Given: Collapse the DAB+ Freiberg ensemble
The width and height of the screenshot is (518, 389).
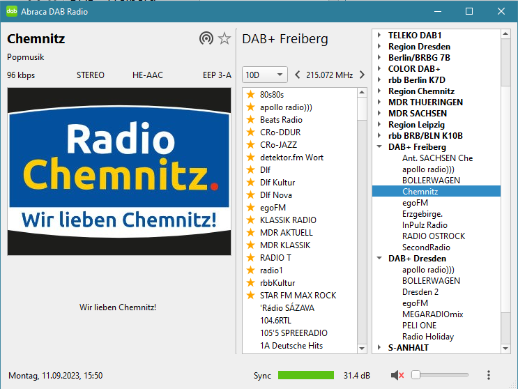Looking at the screenshot, I should (379, 147).
